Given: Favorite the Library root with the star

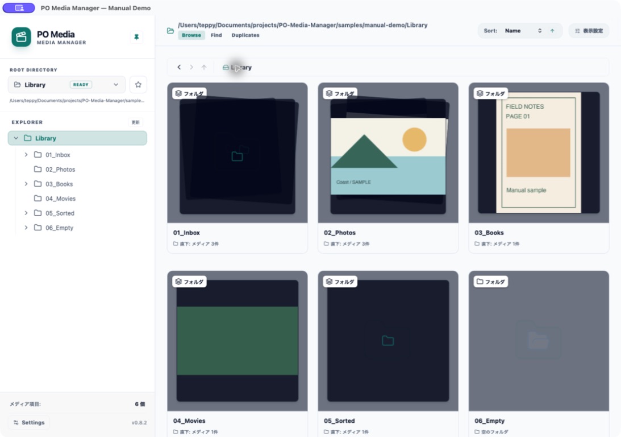Looking at the screenshot, I should (x=138, y=84).
